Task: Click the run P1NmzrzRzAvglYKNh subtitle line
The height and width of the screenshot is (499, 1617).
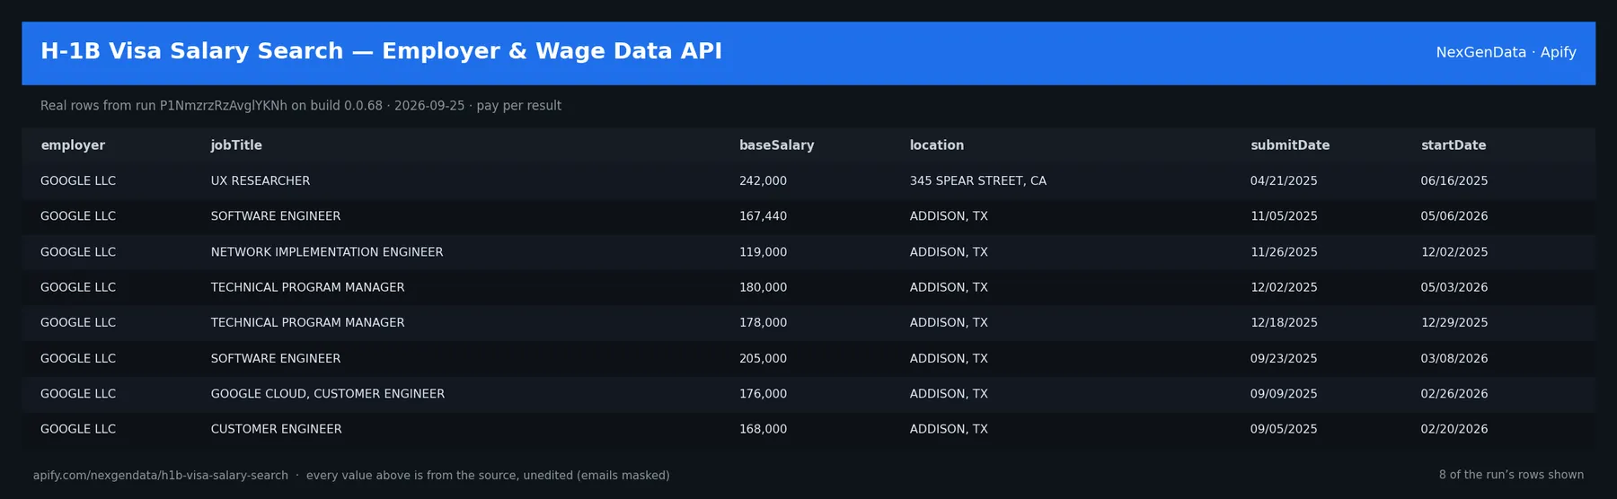Action: click(x=301, y=106)
